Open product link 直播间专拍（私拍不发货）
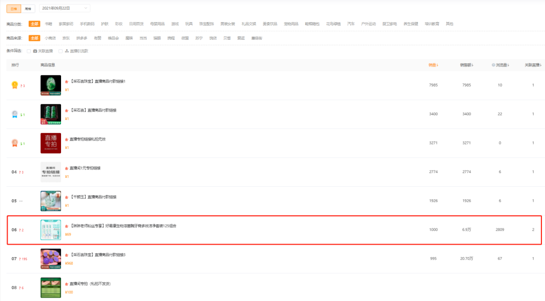 (x=90, y=284)
